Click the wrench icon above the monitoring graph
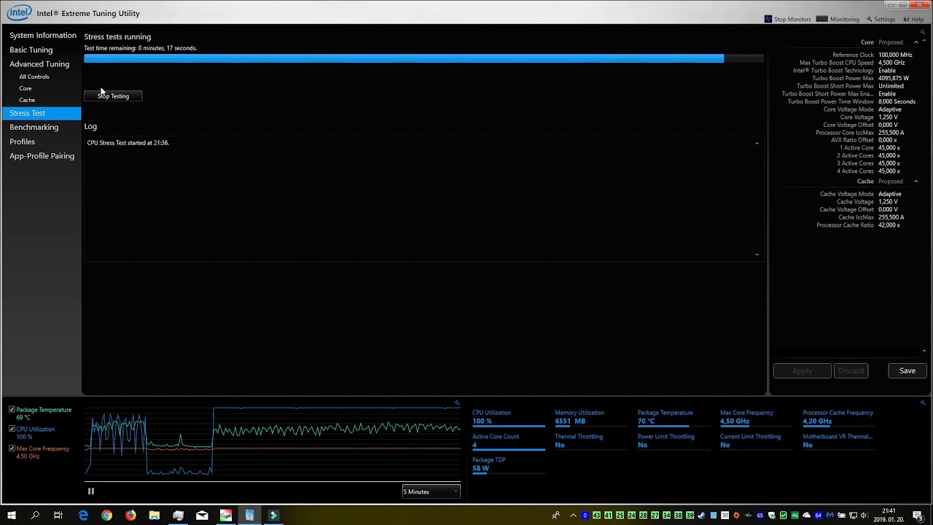The height and width of the screenshot is (525, 933). (x=456, y=402)
